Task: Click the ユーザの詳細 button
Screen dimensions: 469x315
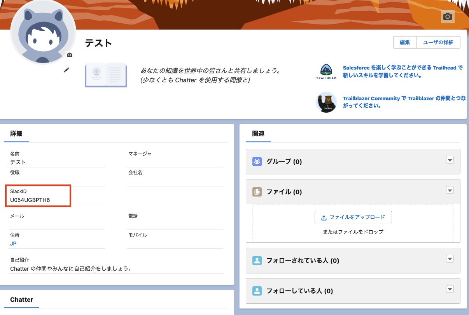Action: (438, 42)
